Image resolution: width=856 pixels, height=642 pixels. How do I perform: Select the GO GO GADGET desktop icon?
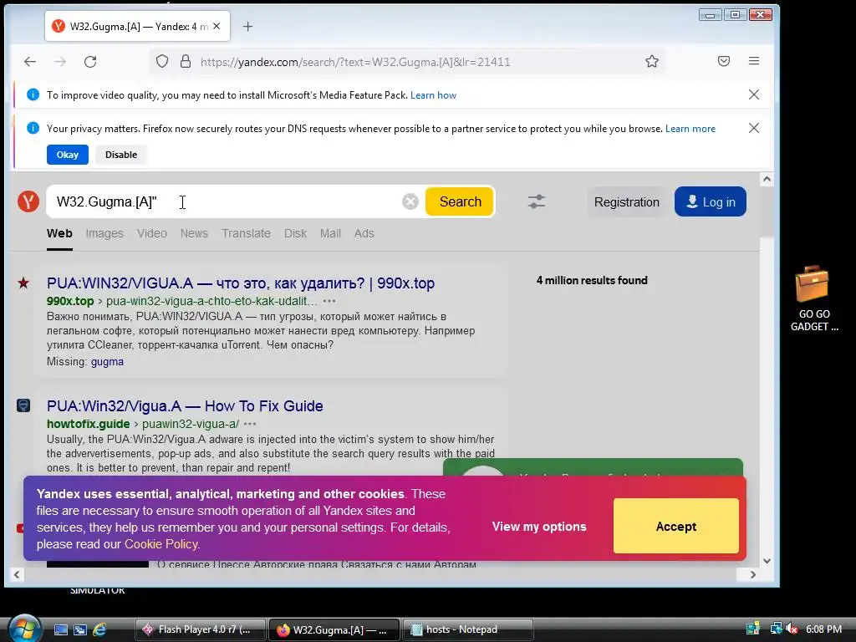point(814,299)
